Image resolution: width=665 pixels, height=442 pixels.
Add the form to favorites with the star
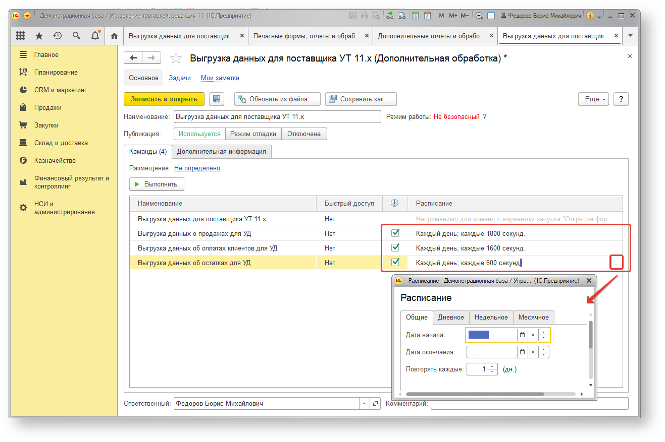(176, 58)
